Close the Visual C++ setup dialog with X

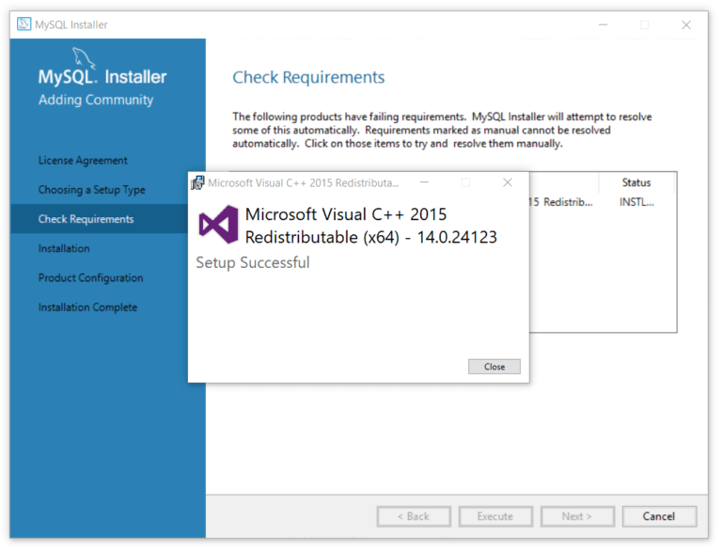(508, 182)
